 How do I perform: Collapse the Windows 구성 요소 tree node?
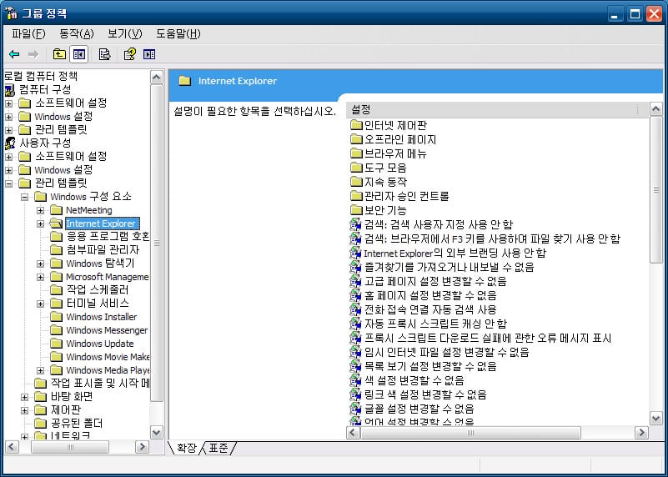tap(25, 197)
